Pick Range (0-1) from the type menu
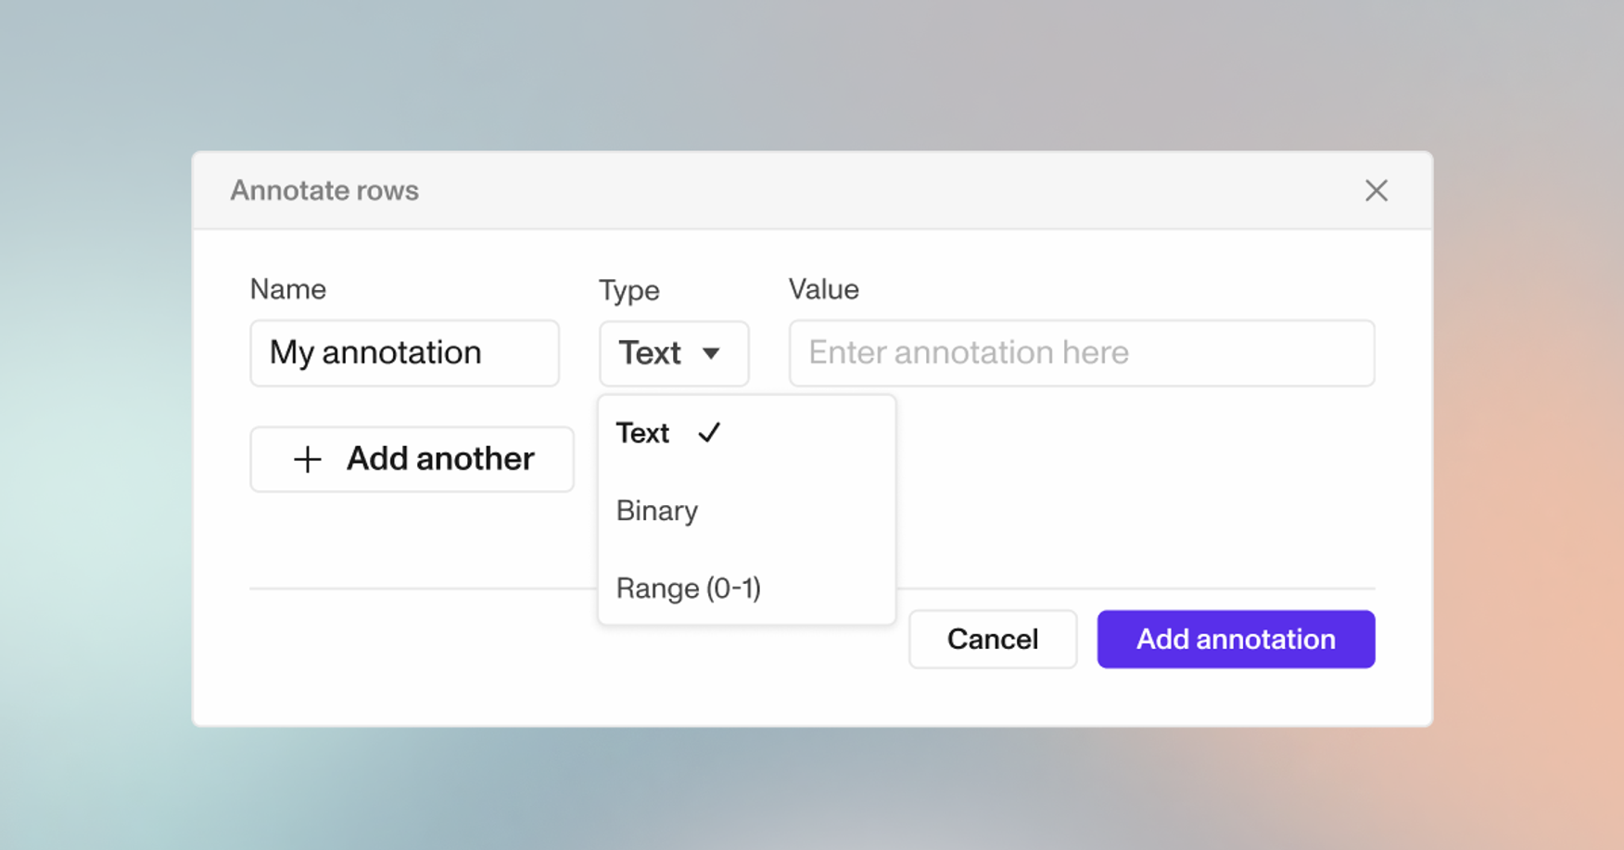Viewport: 1624px width, 850px height. tap(746, 588)
